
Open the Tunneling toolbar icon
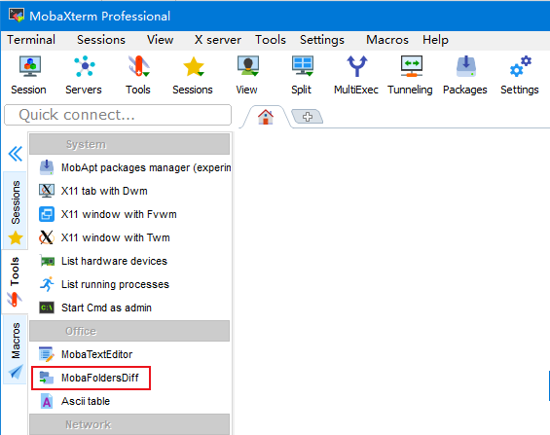tap(411, 66)
